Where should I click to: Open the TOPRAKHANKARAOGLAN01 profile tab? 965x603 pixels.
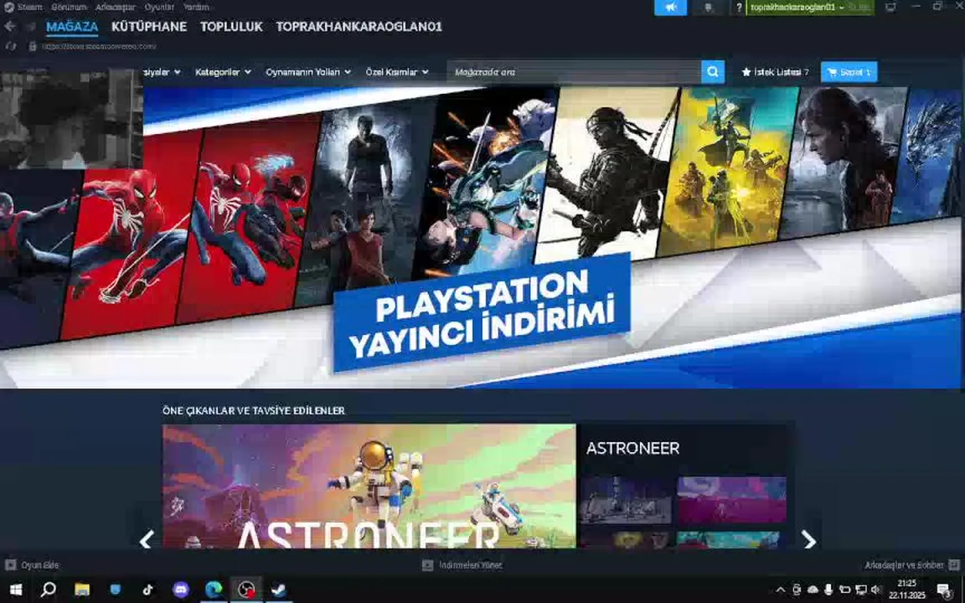coord(359,27)
